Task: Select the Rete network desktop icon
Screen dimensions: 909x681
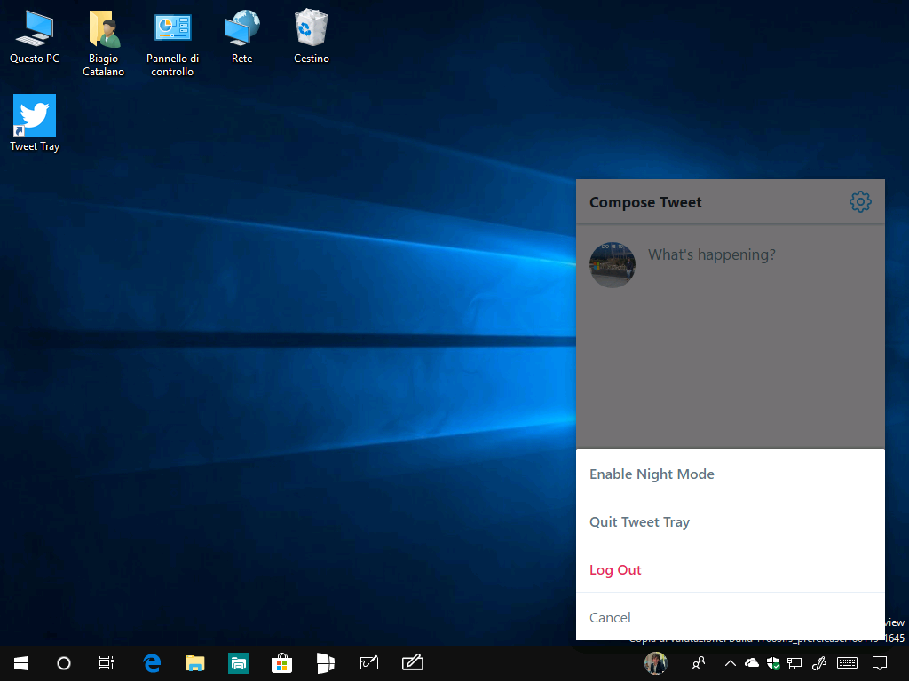Action: pyautogui.click(x=241, y=37)
